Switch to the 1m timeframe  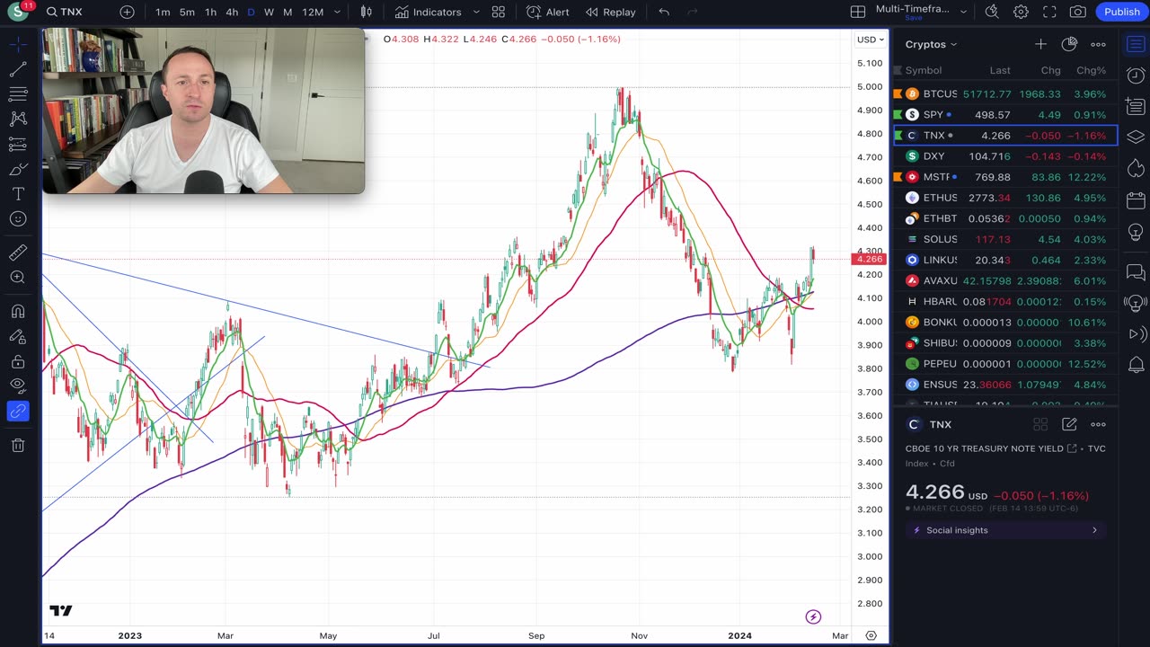[x=163, y=12]
